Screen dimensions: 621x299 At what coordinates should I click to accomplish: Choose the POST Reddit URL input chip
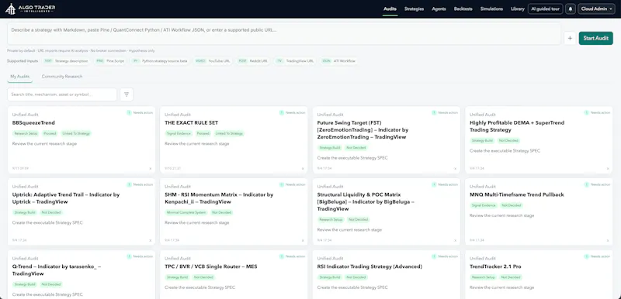[253, 61]
